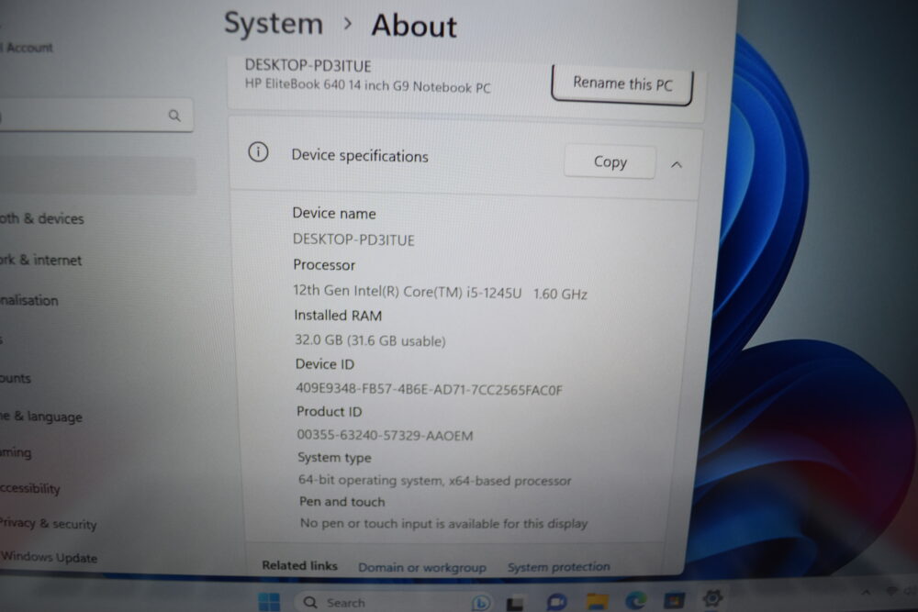
Task: Open Microsoft Store from the taskbar
Action: [674, 600]
